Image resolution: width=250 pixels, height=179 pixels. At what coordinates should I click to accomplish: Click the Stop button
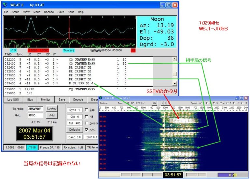click(x=30, y=100)
